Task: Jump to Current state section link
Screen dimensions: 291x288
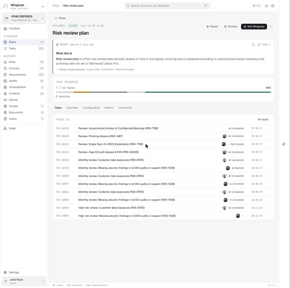Action: (93, 69)
